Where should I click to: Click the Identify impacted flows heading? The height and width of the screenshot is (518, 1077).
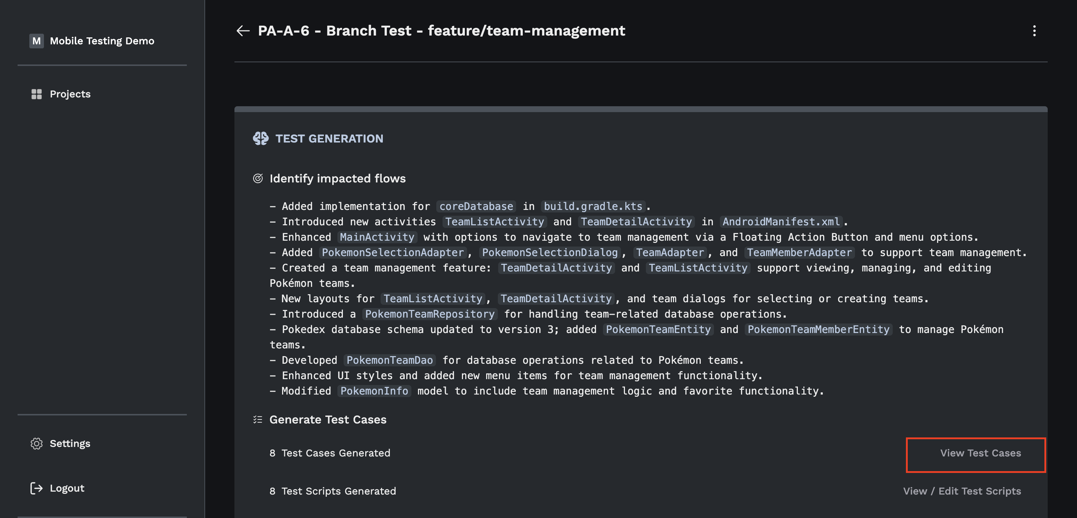[337, 178]
